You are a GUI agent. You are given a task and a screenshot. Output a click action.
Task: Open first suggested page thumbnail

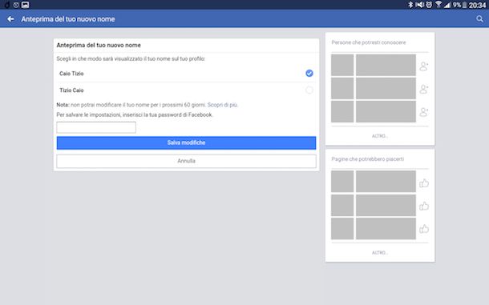[342, 181]
